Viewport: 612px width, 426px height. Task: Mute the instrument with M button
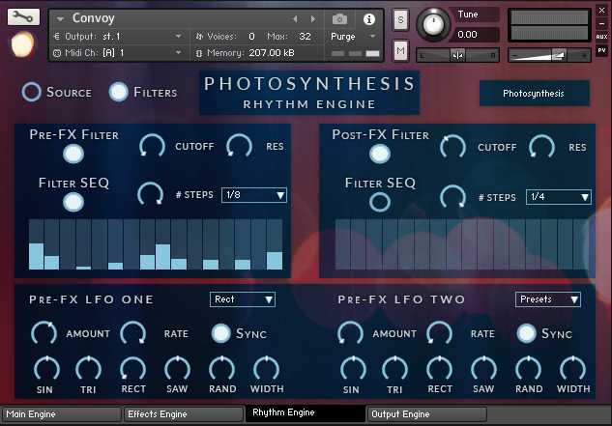click(x=401, y=50)
